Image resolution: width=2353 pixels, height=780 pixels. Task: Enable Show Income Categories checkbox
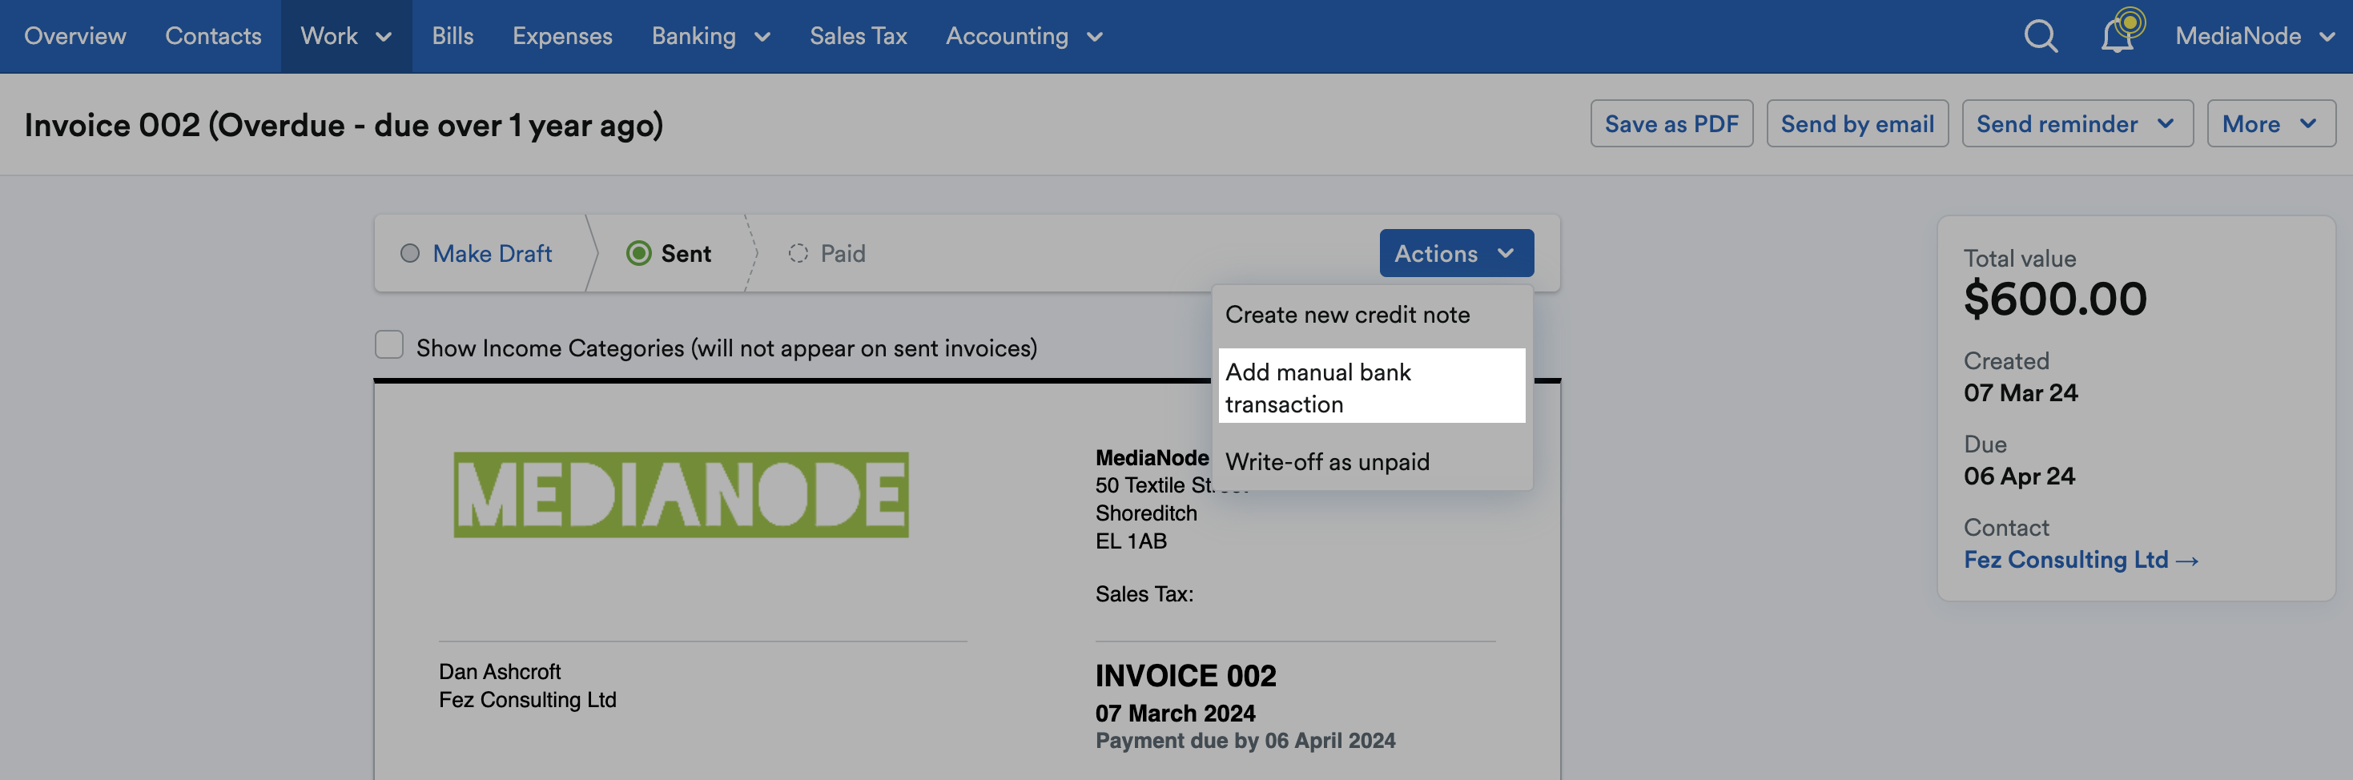(389, 344)
